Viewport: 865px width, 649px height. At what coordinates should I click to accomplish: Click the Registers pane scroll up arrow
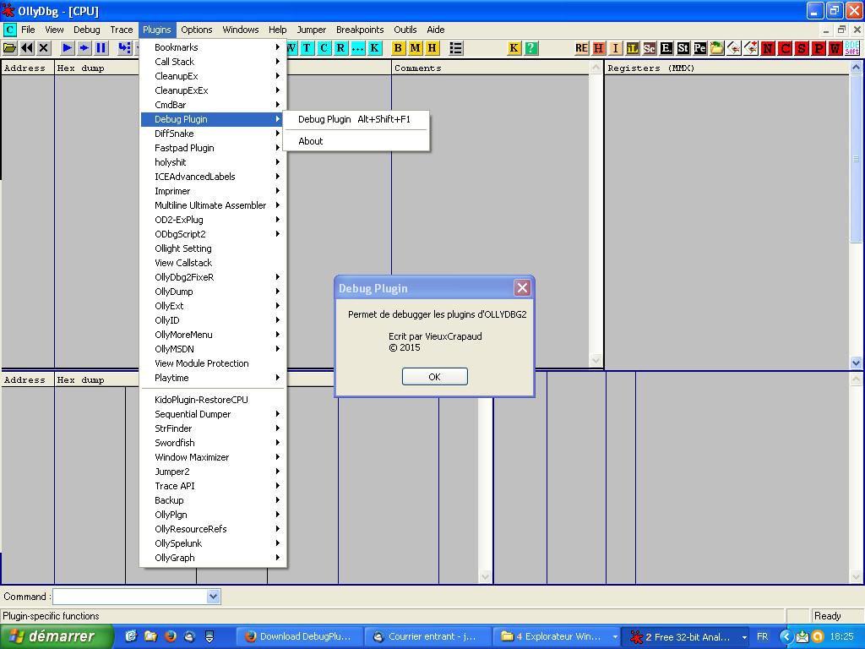tap(856, 68)
